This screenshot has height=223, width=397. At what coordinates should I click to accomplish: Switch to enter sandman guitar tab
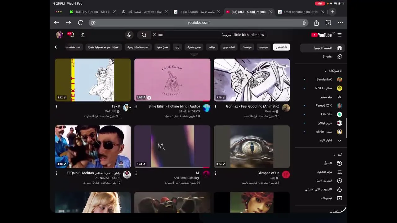[301, 12]
